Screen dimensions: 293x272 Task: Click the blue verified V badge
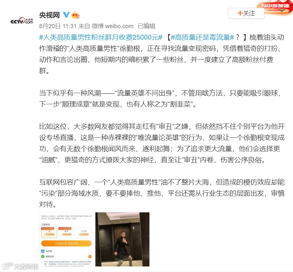tap(66, 15)
